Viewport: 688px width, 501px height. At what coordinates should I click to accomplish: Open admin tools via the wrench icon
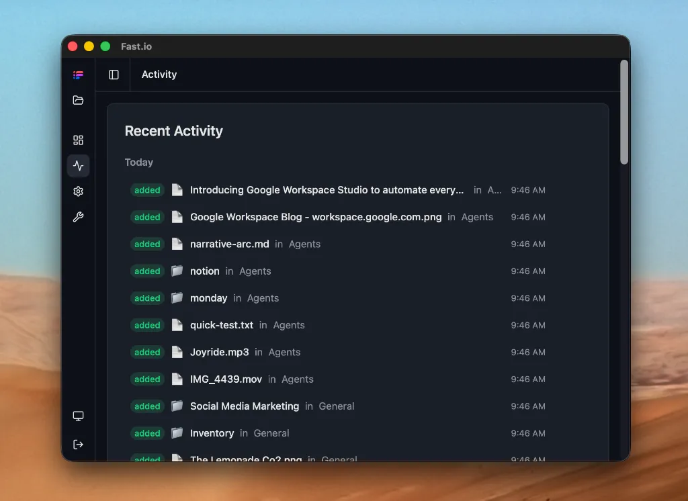(x=78, y=217)
